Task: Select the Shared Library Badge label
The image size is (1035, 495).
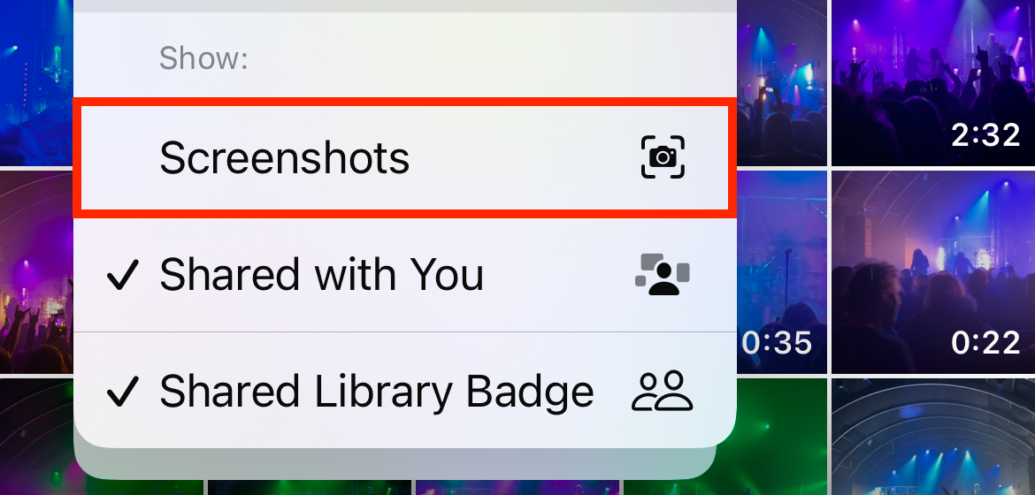Action: coord(376,392)
